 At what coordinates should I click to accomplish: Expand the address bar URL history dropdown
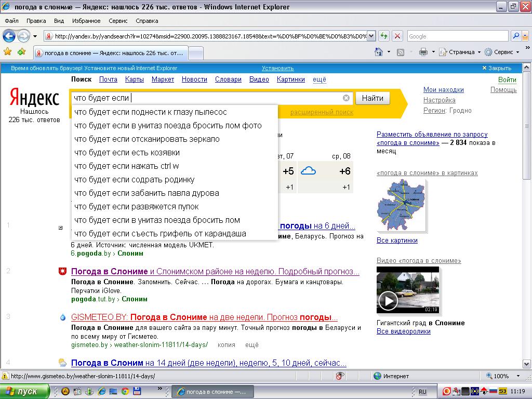click(x=371, y=36)
